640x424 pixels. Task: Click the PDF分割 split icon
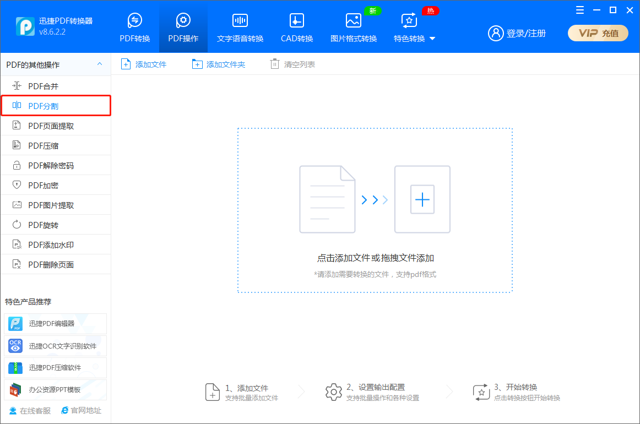[17, 105]
